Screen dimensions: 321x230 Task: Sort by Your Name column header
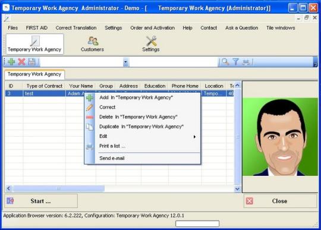coord(81,86)
